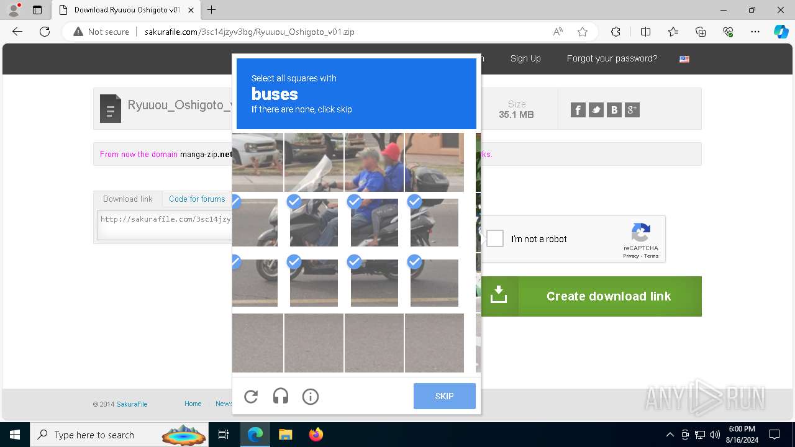This screenshot has width=795, height=447.
Task: Open Task View on taskbar
Action: coord(224,435)
